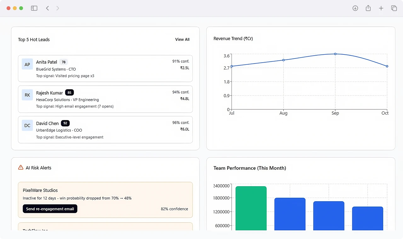Screen dimensions: 403x239
Task: Click the 'Visited pricing page x3' signal
Action: click(75, 76)
